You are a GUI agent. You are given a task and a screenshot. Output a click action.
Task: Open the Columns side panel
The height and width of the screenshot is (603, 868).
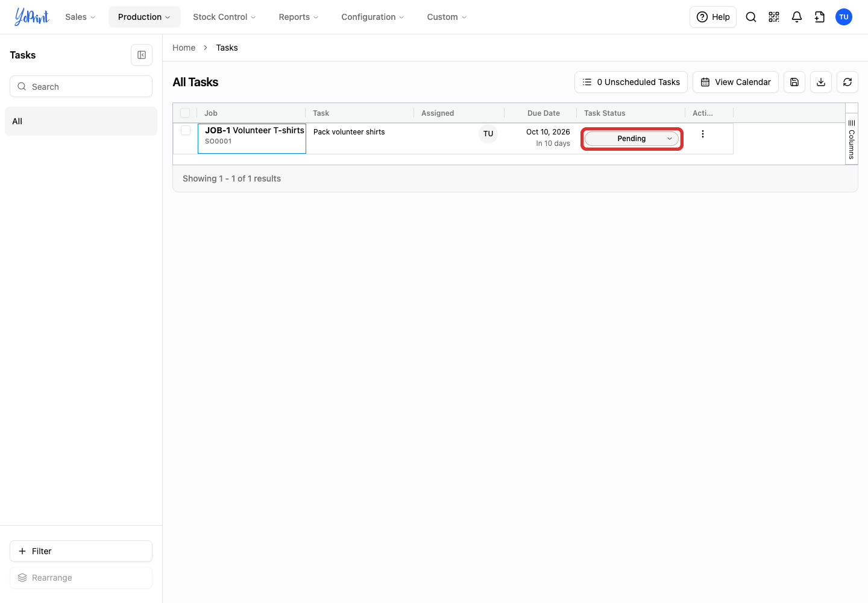click(852, 139)
